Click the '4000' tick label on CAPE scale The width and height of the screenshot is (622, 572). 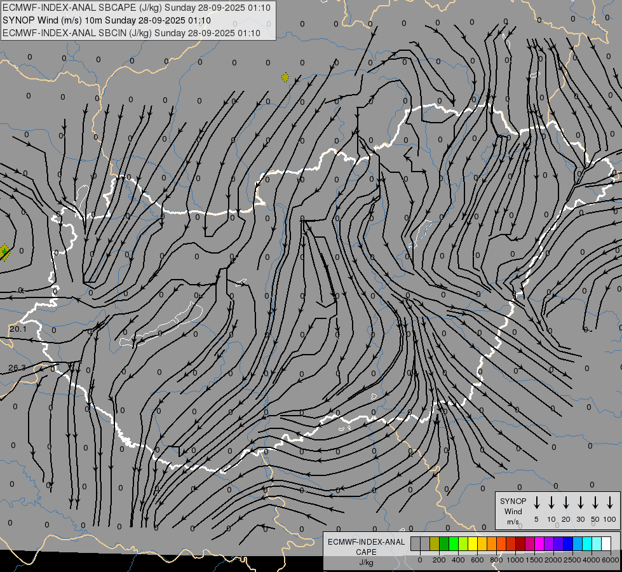pyautogui.click(x=592, y=560)
